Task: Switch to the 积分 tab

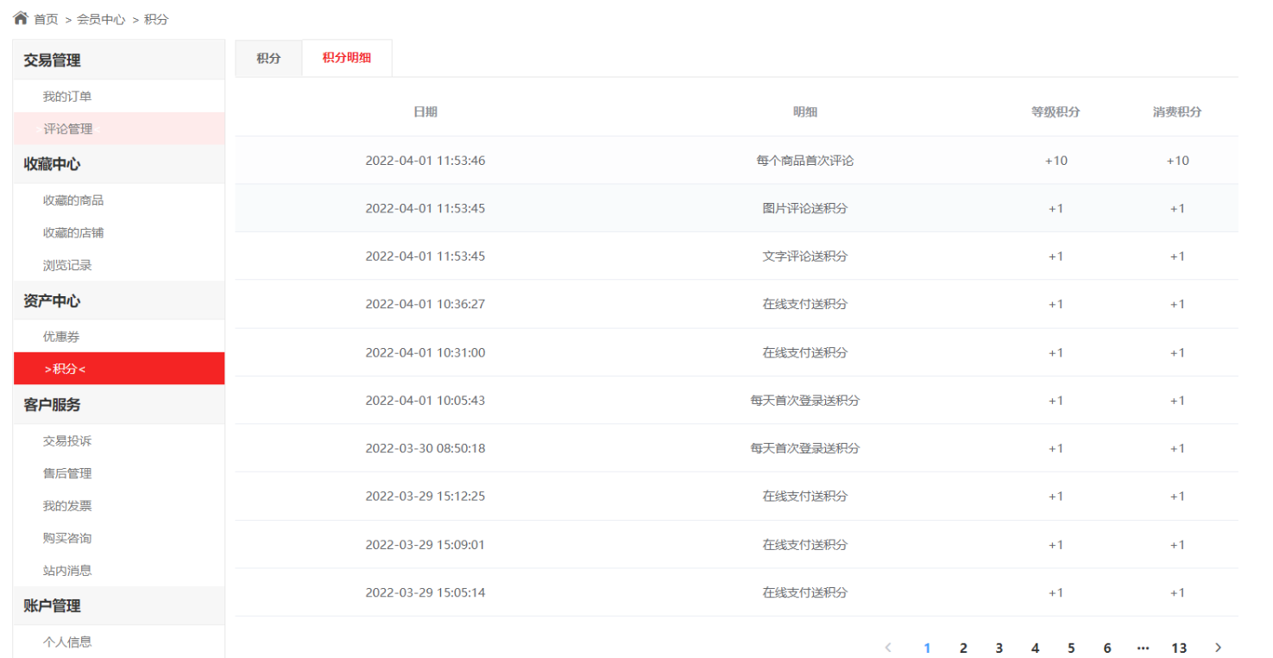Action: click(268, 59)
